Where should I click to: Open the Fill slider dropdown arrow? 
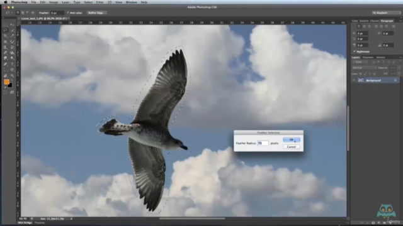[x=399, y=73]
